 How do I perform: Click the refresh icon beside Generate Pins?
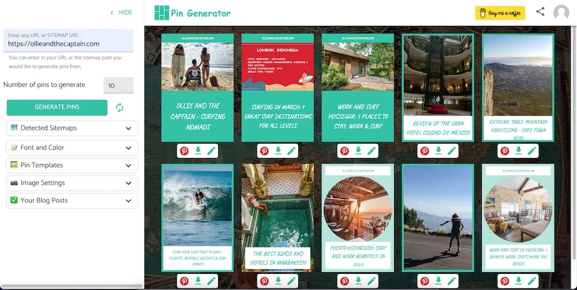coord(120,108)
